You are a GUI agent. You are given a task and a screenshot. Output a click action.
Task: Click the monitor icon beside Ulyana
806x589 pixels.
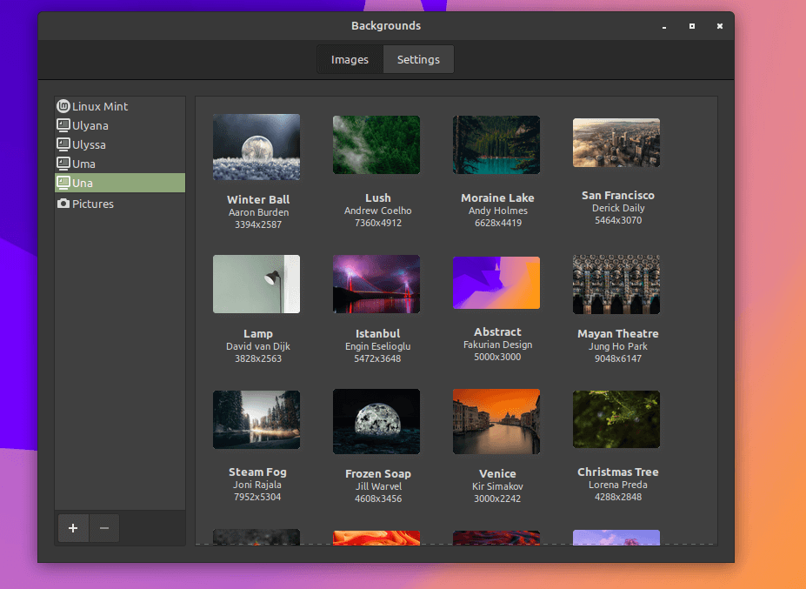coord(63,125)
